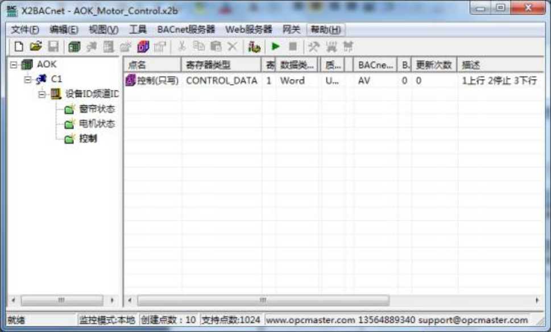Select the AOK root item in tree

point(47,65)
